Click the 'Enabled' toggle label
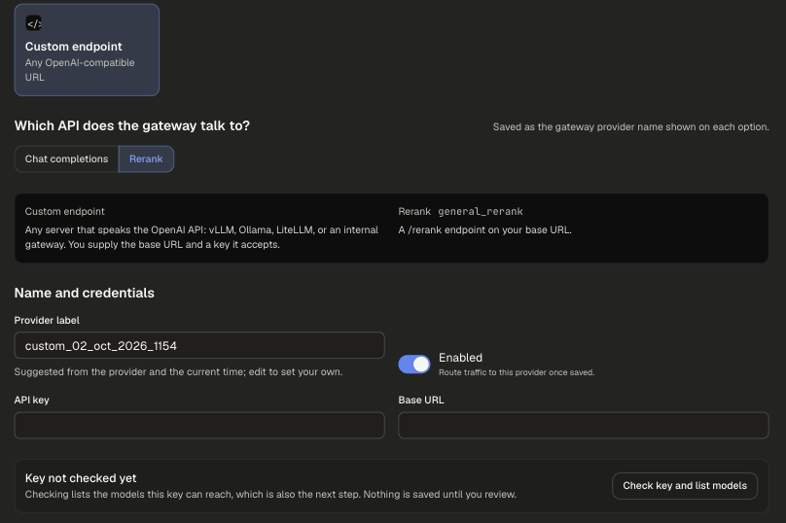This screenshot has height=523, width=786. pyautogui.click(x=460, y=357)
